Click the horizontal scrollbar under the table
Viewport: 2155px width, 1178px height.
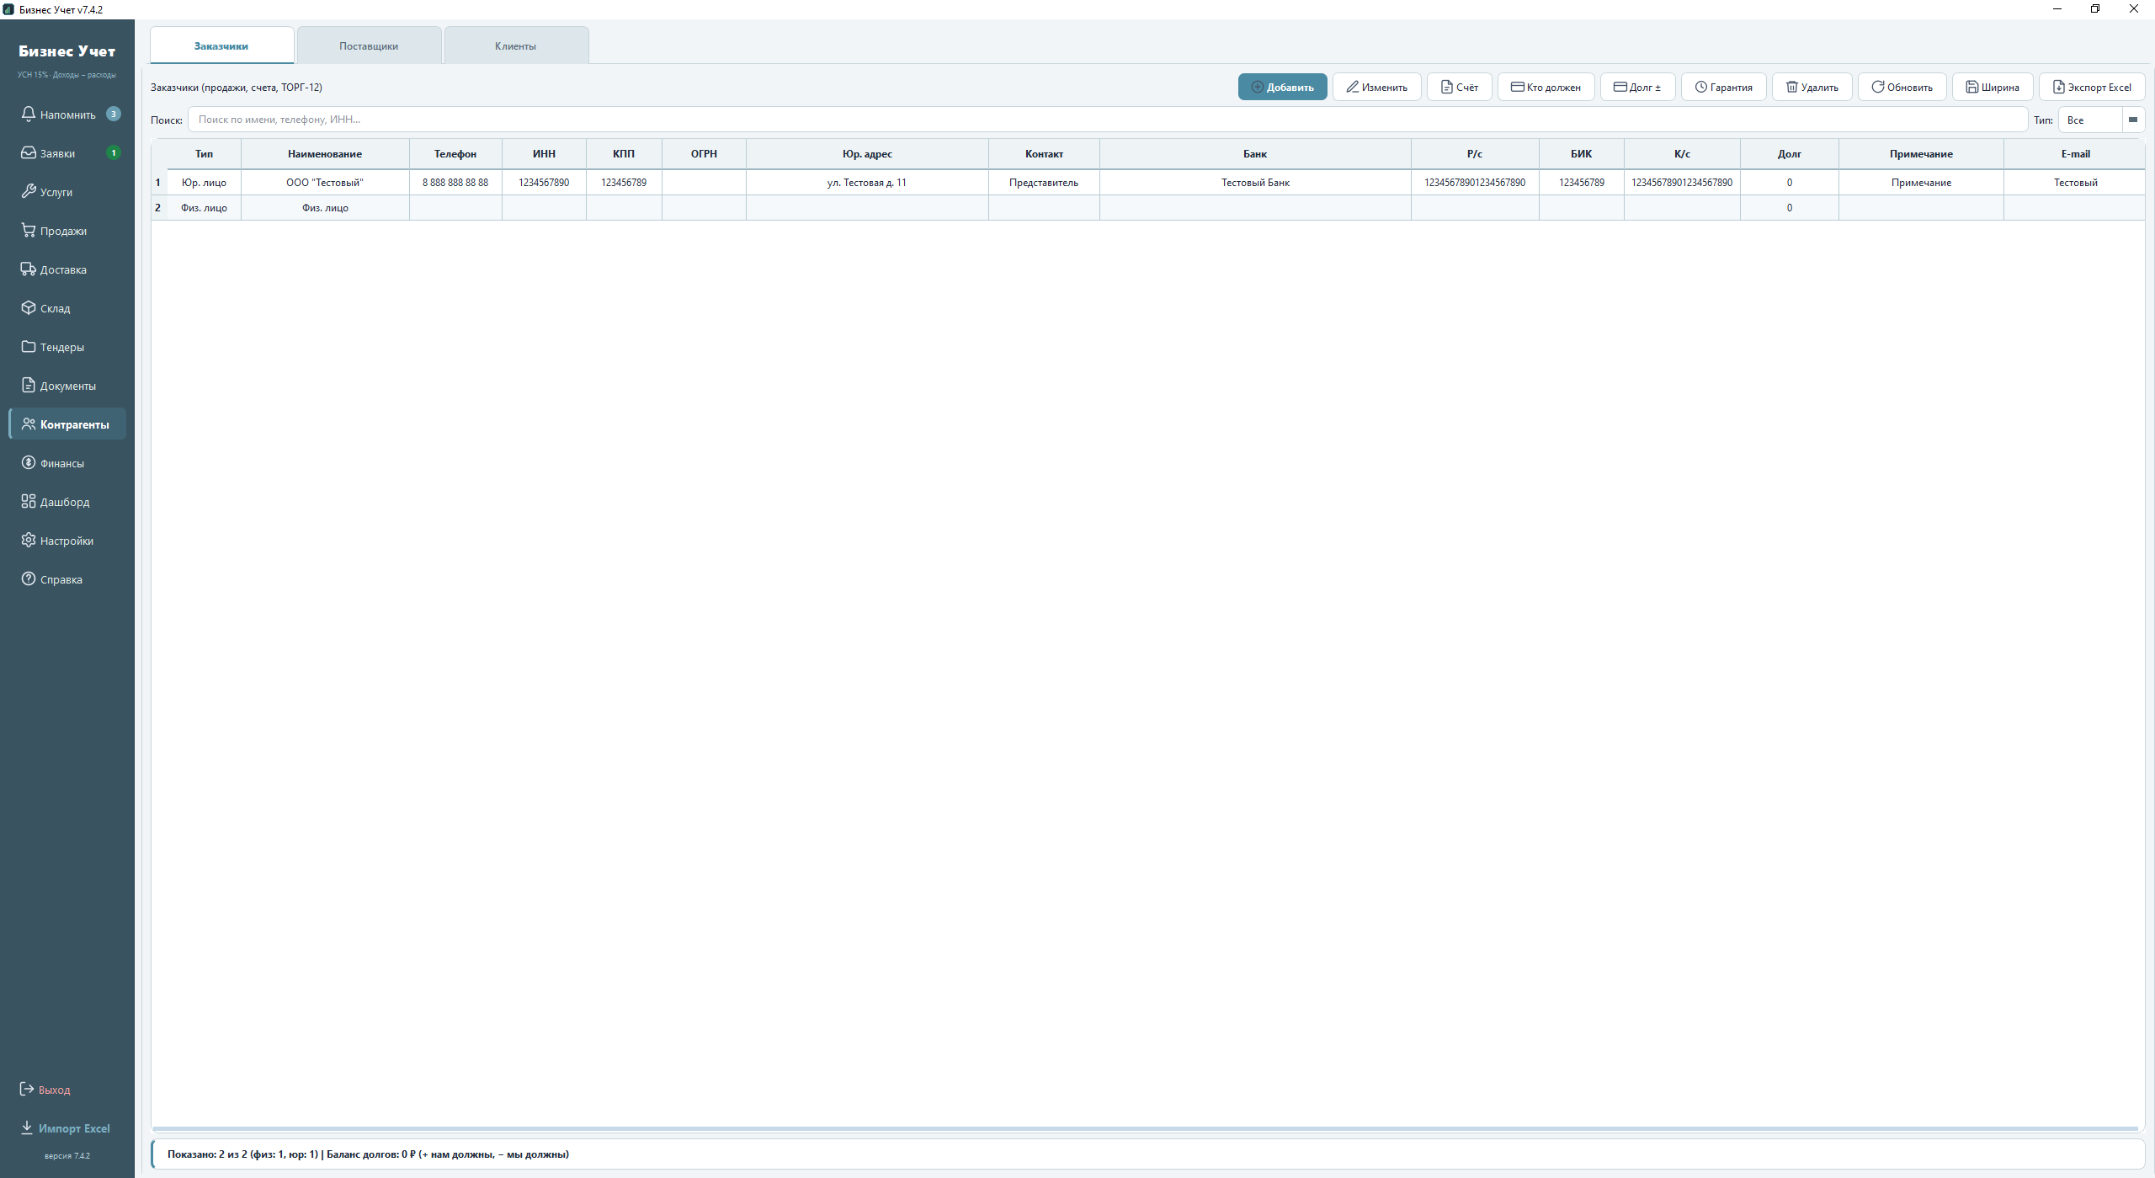[x=1146, y=1128]
